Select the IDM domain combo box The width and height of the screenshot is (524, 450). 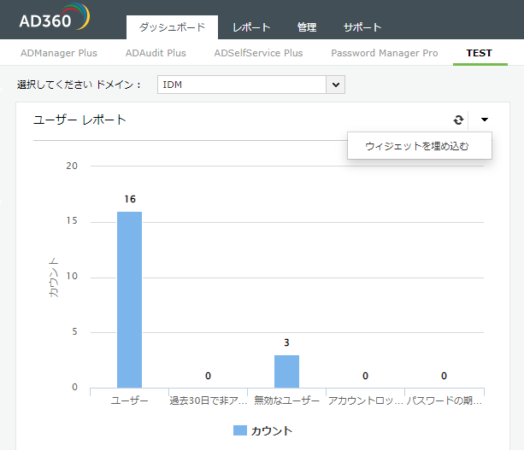(x=242, y=85)
